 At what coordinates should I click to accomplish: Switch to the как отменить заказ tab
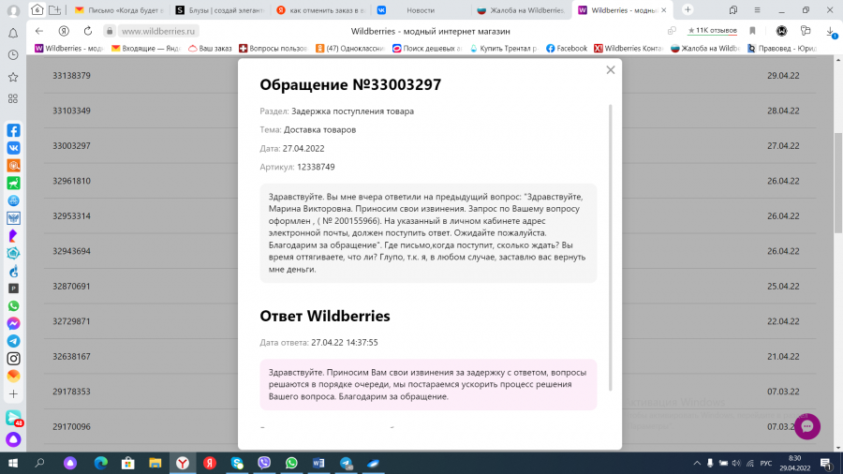[321, 10]
